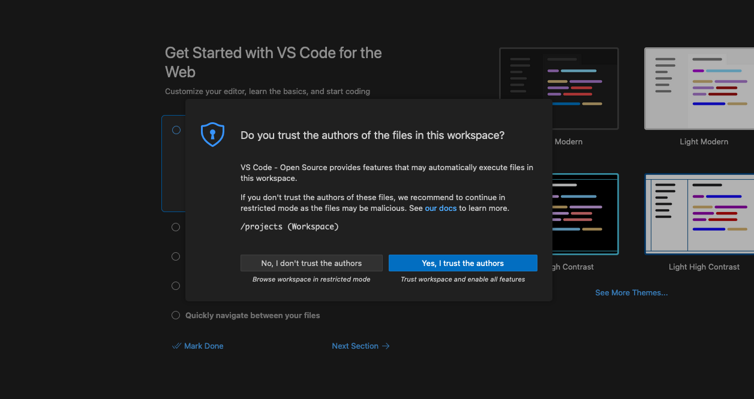Click "Trust workspace and enable all features" caption
The image size is (754, 399).
(462, 280)
